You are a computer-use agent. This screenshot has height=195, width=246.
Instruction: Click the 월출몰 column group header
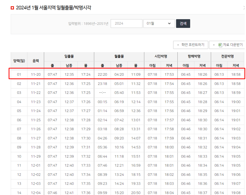(119, 56)
